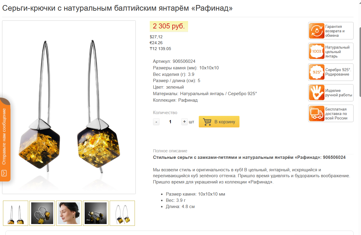Click the free delivery truck icon
The image size is (361, 235).
pyautogui.click(x=317, y=113)
